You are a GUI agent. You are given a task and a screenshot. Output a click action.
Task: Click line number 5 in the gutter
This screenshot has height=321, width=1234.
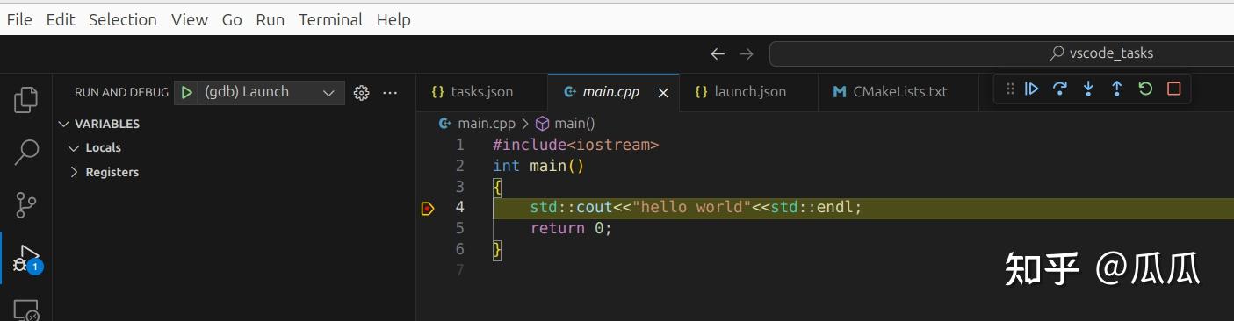[459, 228]
